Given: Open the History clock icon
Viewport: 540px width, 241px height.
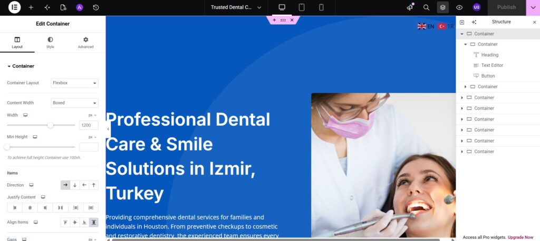Looking at the screenshot, I should coord(96,7).
